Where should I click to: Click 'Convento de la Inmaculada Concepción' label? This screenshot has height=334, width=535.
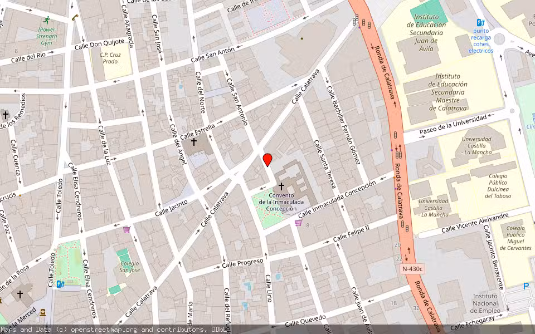(281, 202)
